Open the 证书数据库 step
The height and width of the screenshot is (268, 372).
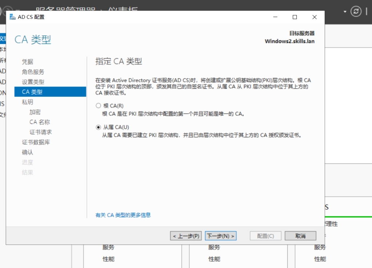point(36,142)
